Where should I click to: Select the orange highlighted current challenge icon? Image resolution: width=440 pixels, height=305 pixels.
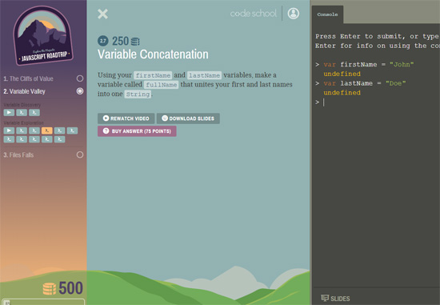[x=47, y=130]
